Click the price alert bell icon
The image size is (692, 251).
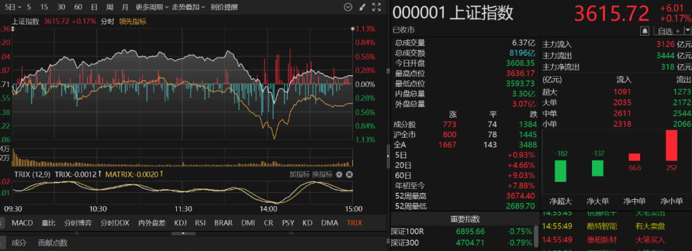(x=645, y=31)
